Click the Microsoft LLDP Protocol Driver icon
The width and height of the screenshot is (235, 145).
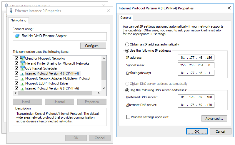tap(22, 83)
